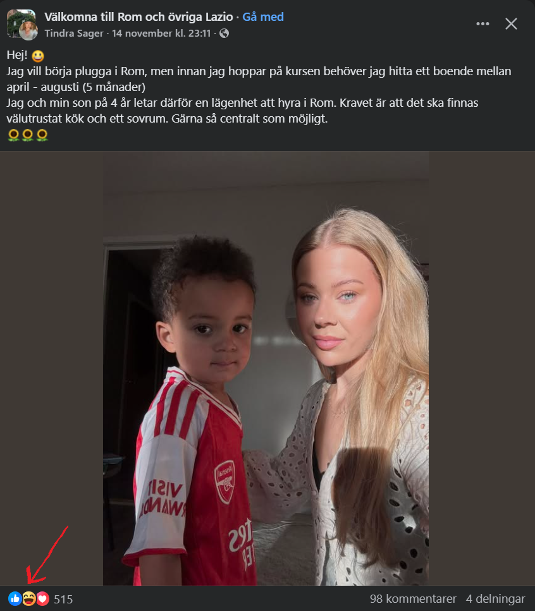Click the last sunflower emoji

tap(42, 135)
